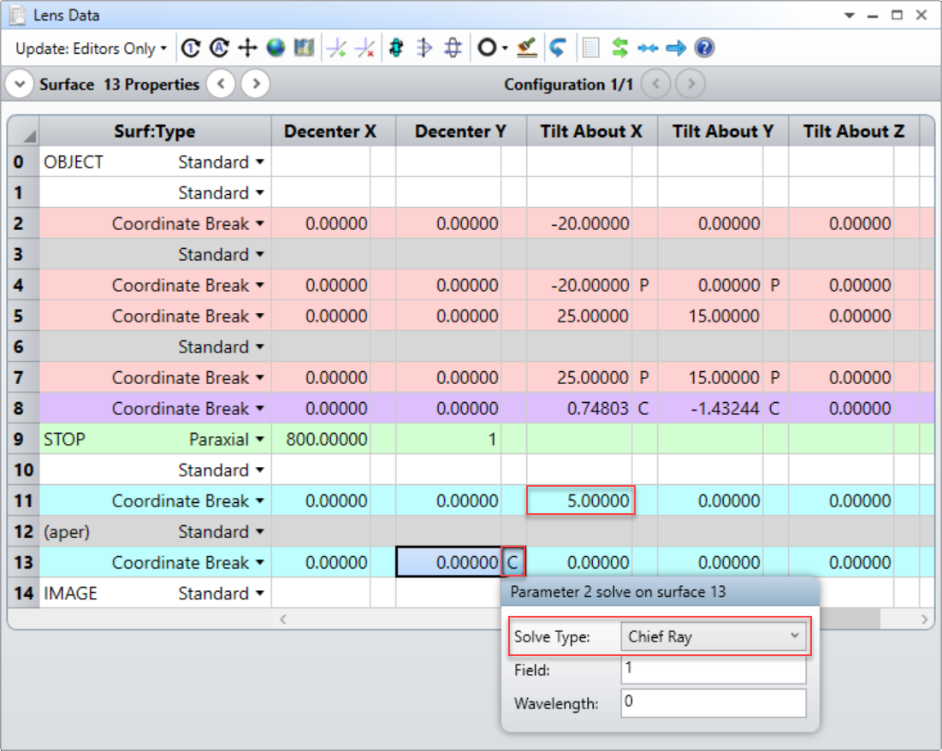Screen dimensions: 942x751
Task: Open the Tilt/Decenter Elements tool
Action: 247,48
